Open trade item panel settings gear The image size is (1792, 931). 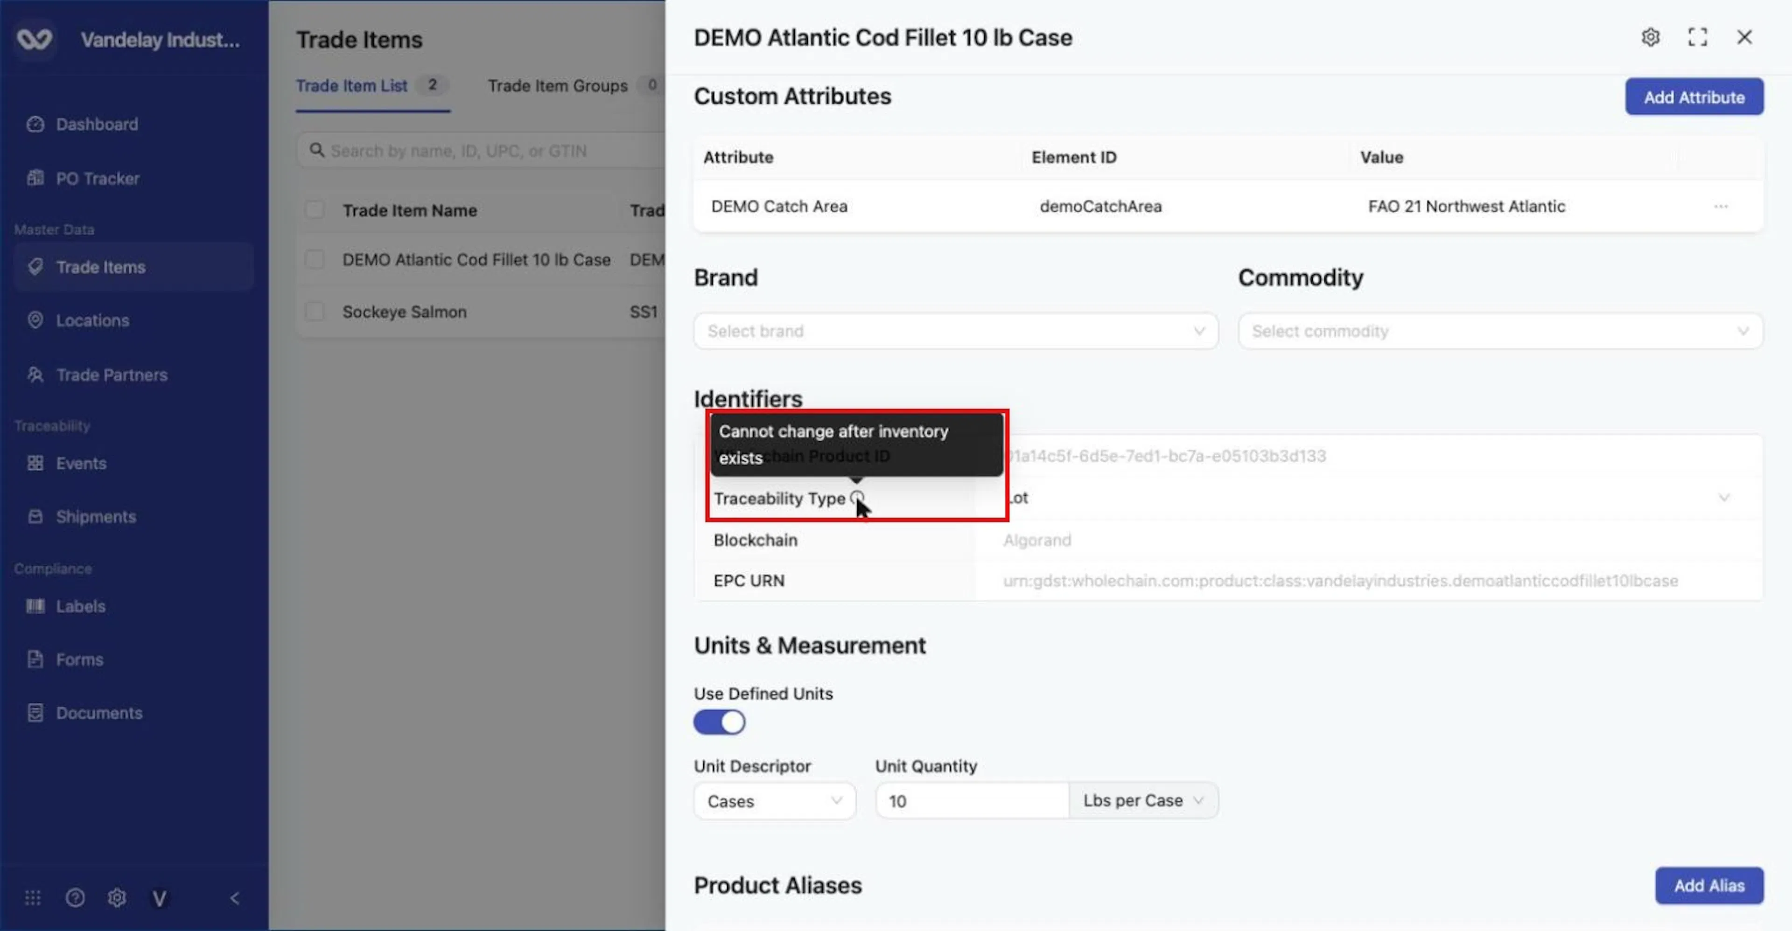point(1651,37)
